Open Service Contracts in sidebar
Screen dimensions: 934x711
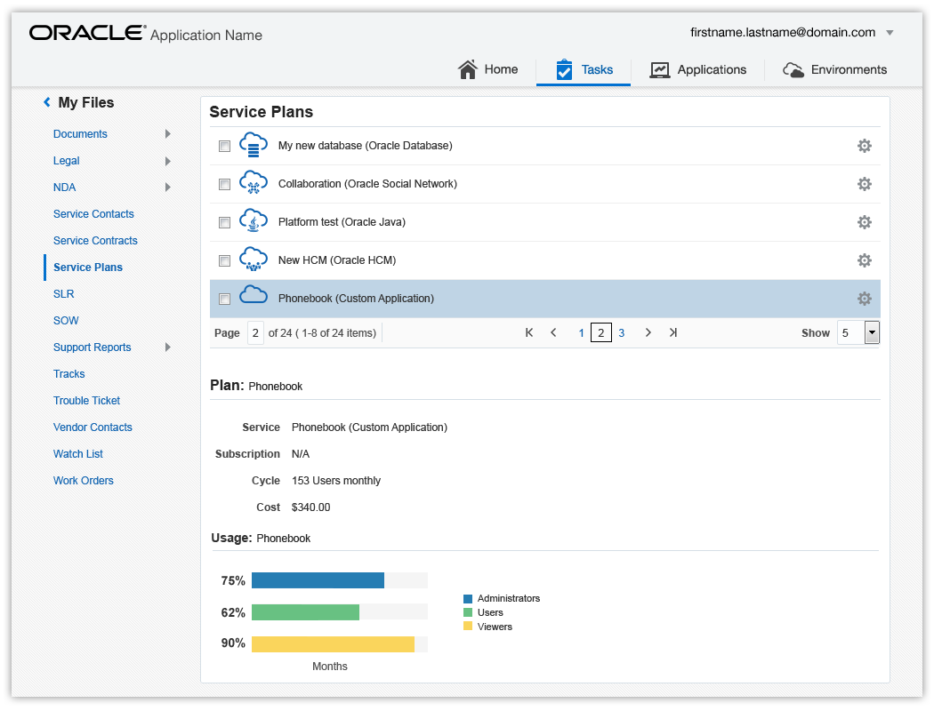coord(95,240)
